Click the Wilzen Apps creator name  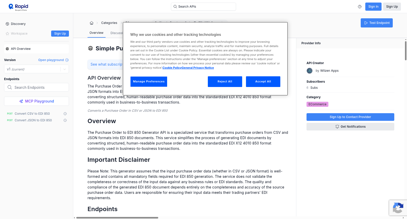tap(329, 71)
